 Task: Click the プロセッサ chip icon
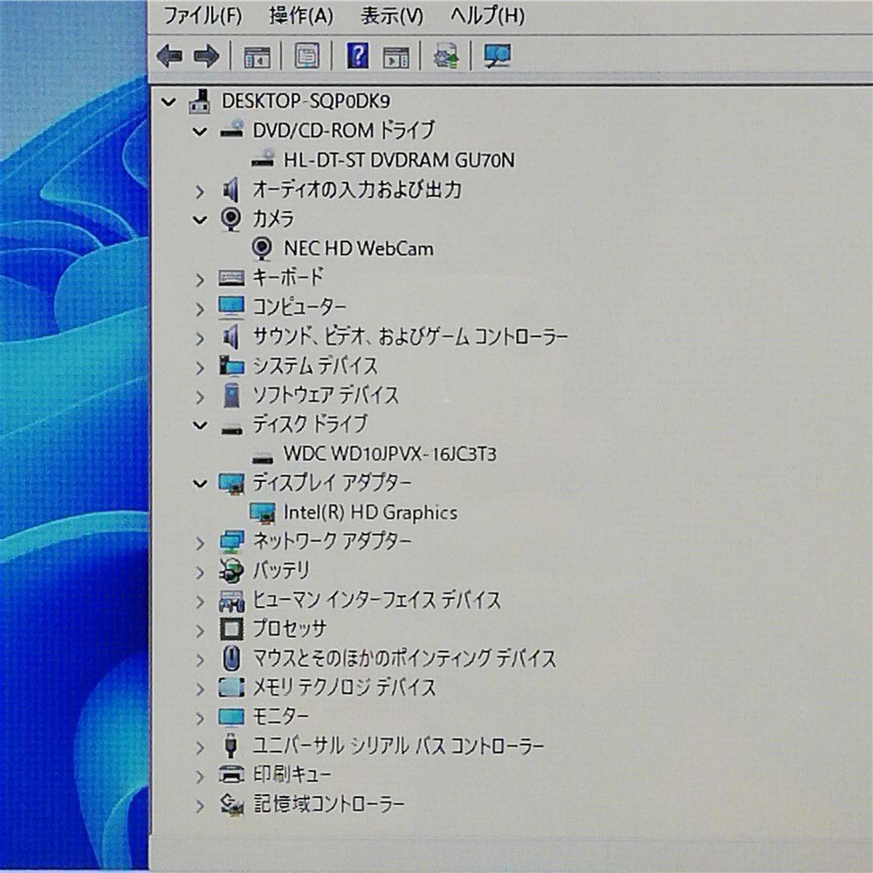(231, 629)
